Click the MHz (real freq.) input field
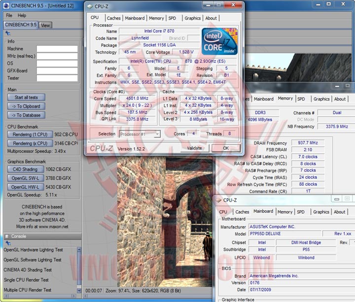Screen dimensions: 355x302 (x=57, y=56)
